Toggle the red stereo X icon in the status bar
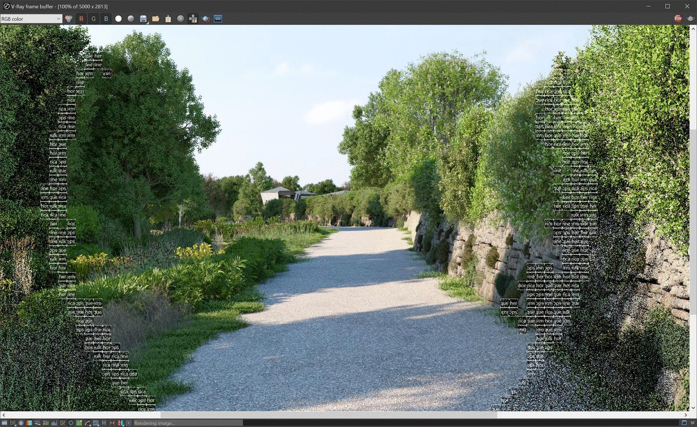697x427 pixels. click(112, 423)
